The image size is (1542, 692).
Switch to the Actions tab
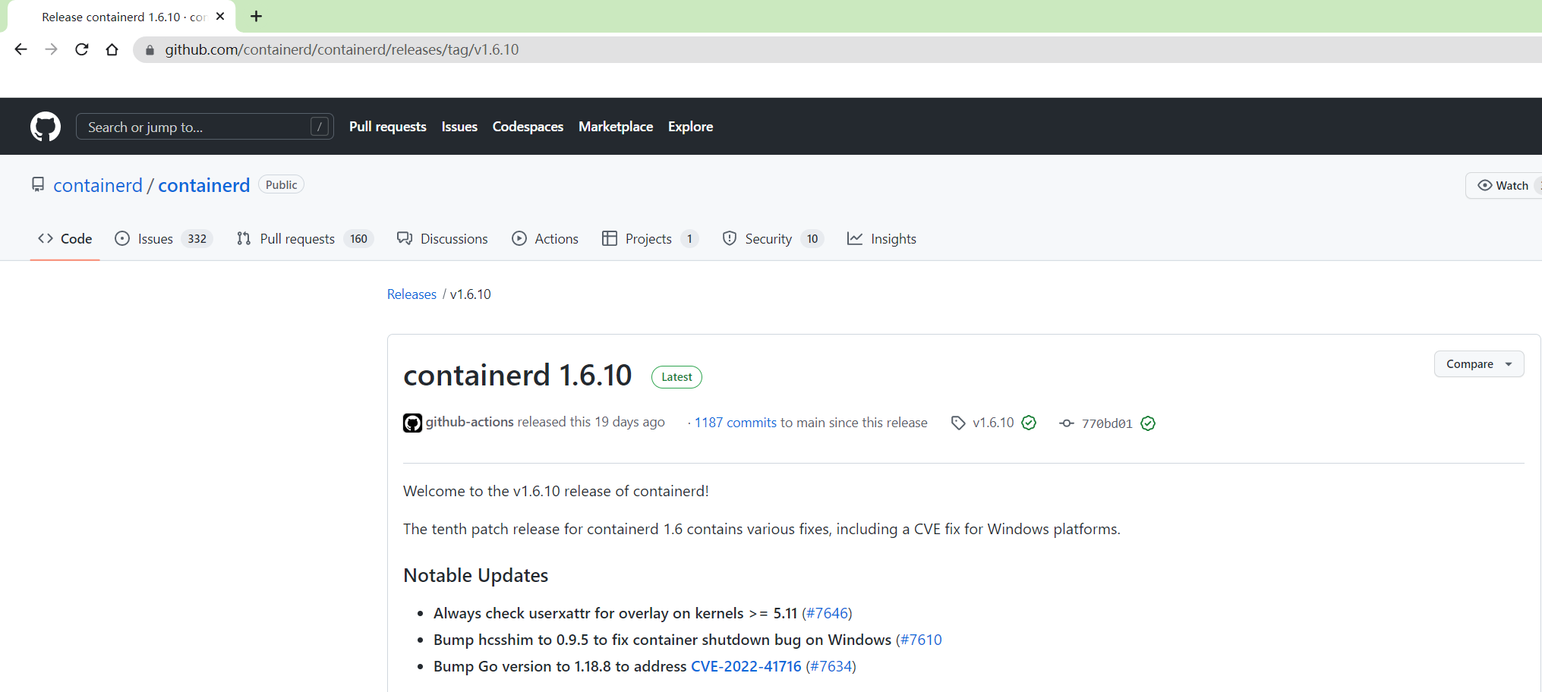545,238
